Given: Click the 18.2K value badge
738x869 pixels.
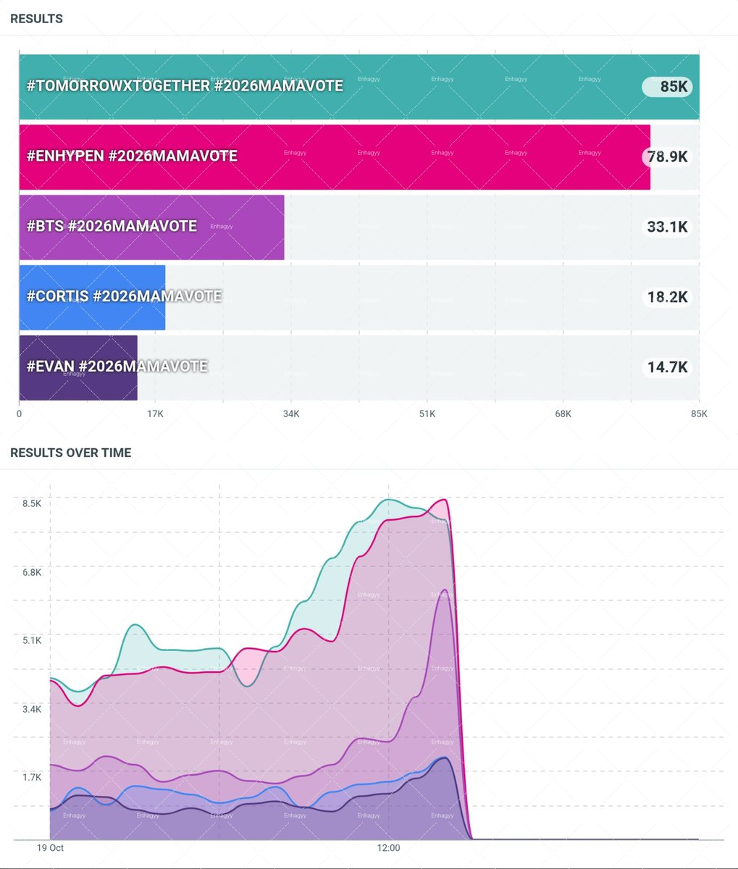Looking at the screenshot, I should click(x=667, y=298).
